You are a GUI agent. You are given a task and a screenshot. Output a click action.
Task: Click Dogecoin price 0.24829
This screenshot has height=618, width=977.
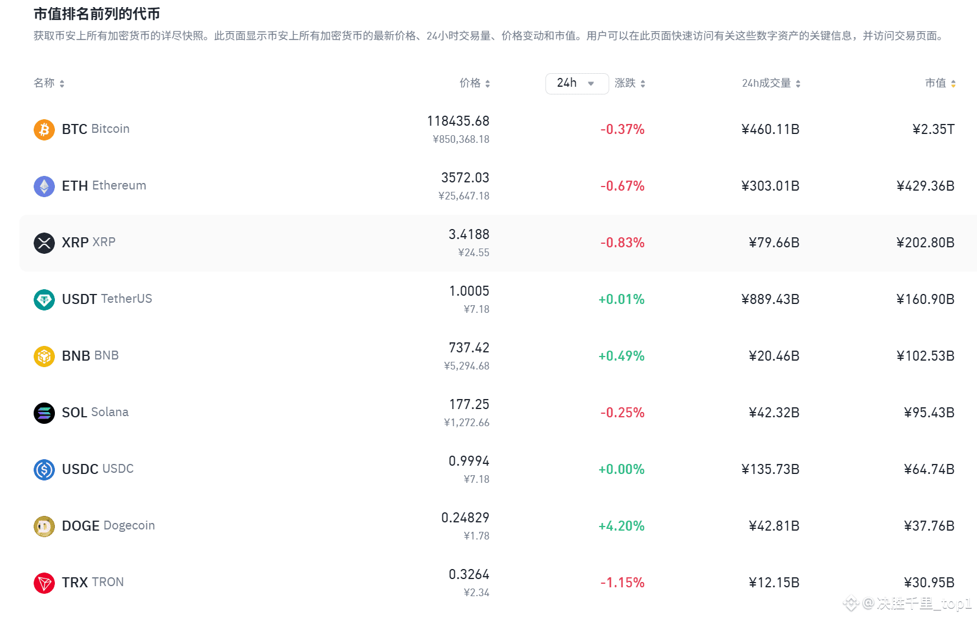click(x=465, y=518)
